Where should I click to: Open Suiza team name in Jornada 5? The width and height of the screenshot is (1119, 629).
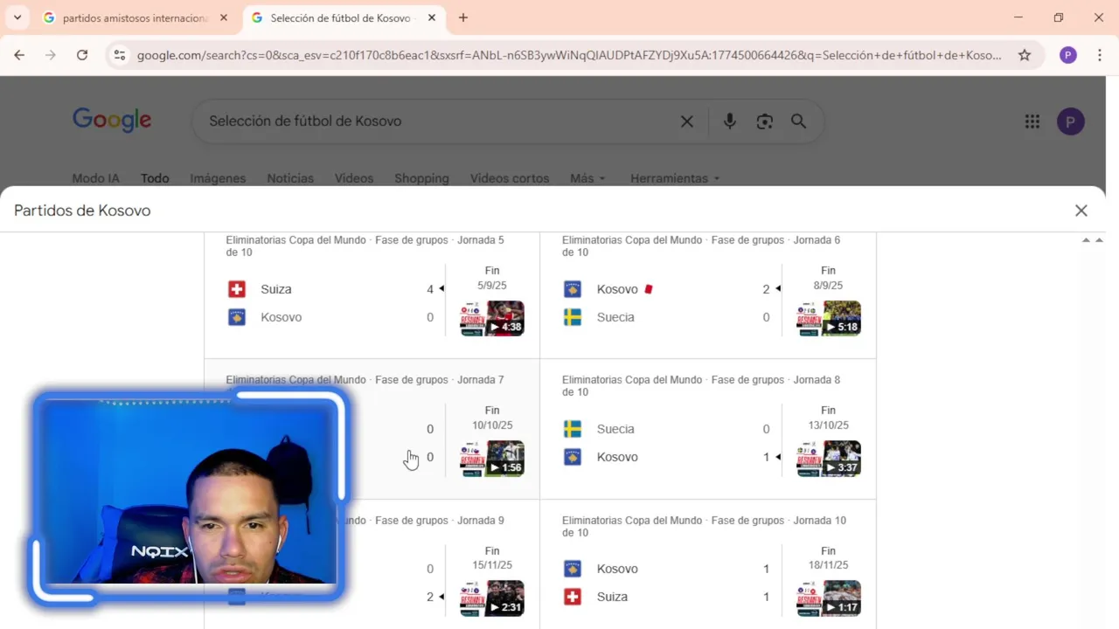point(276,289)
